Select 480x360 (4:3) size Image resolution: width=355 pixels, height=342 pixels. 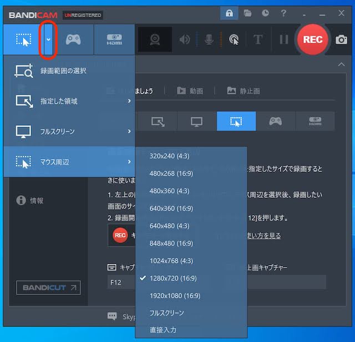pyautogui.click(x=191, y=191)
